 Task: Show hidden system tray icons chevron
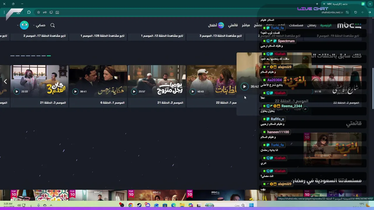(x=51, y=205)
